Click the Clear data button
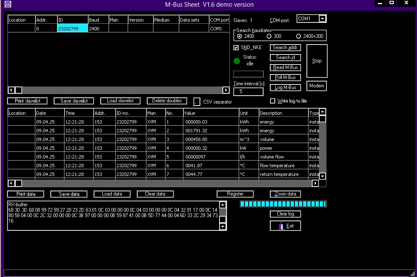 click(x=155, y=194)
